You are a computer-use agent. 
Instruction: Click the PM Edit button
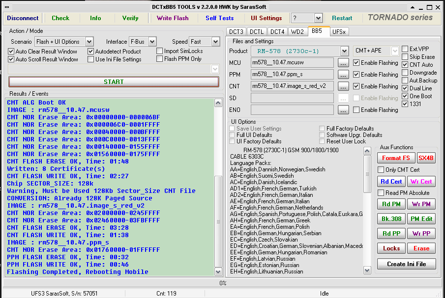(421, 219)
